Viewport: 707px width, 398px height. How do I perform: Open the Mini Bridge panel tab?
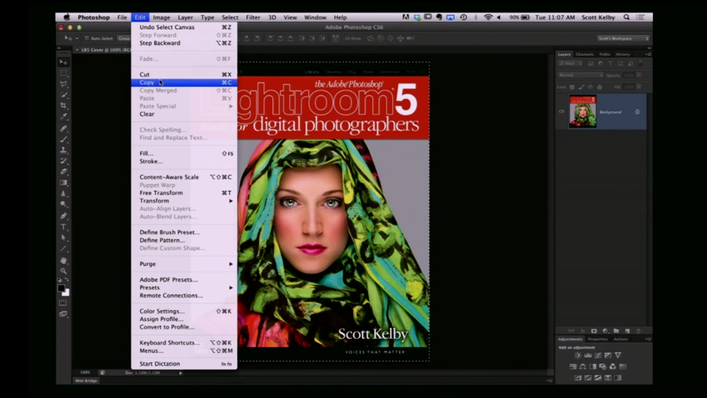(87, 380)
